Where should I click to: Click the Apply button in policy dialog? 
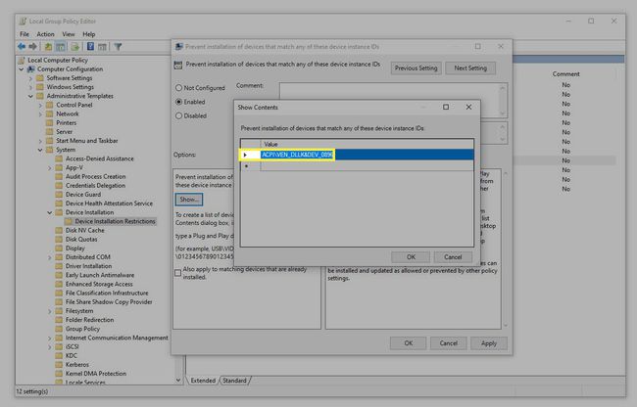[489, 343]
